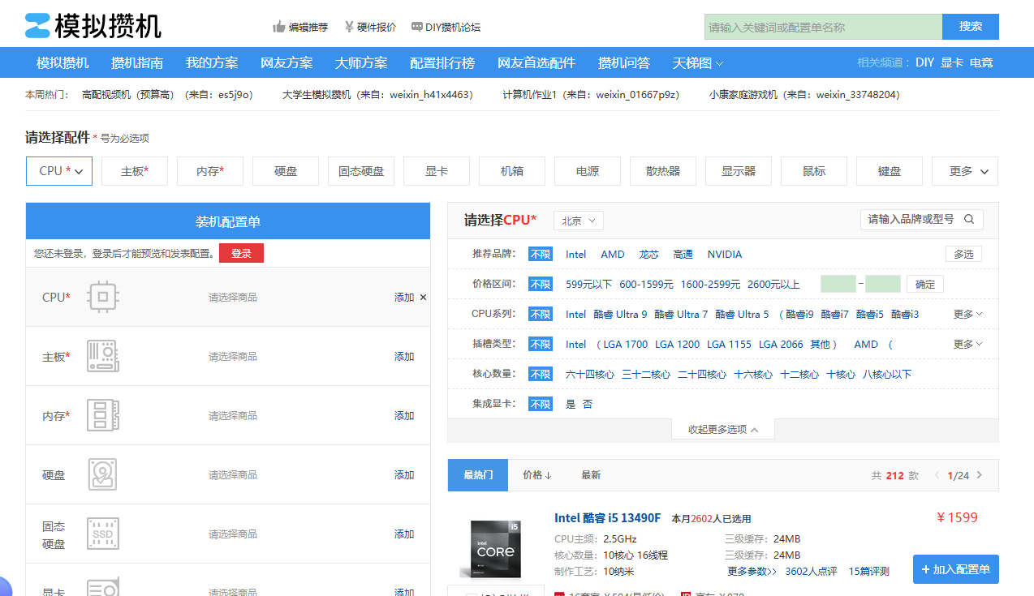Expand the 更多 parts category dropdown
Viewport: 1034px width, 596px height.
coord(964,171)
